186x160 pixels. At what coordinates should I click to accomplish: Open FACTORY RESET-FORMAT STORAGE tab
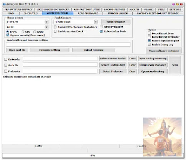tap(158, 13)
